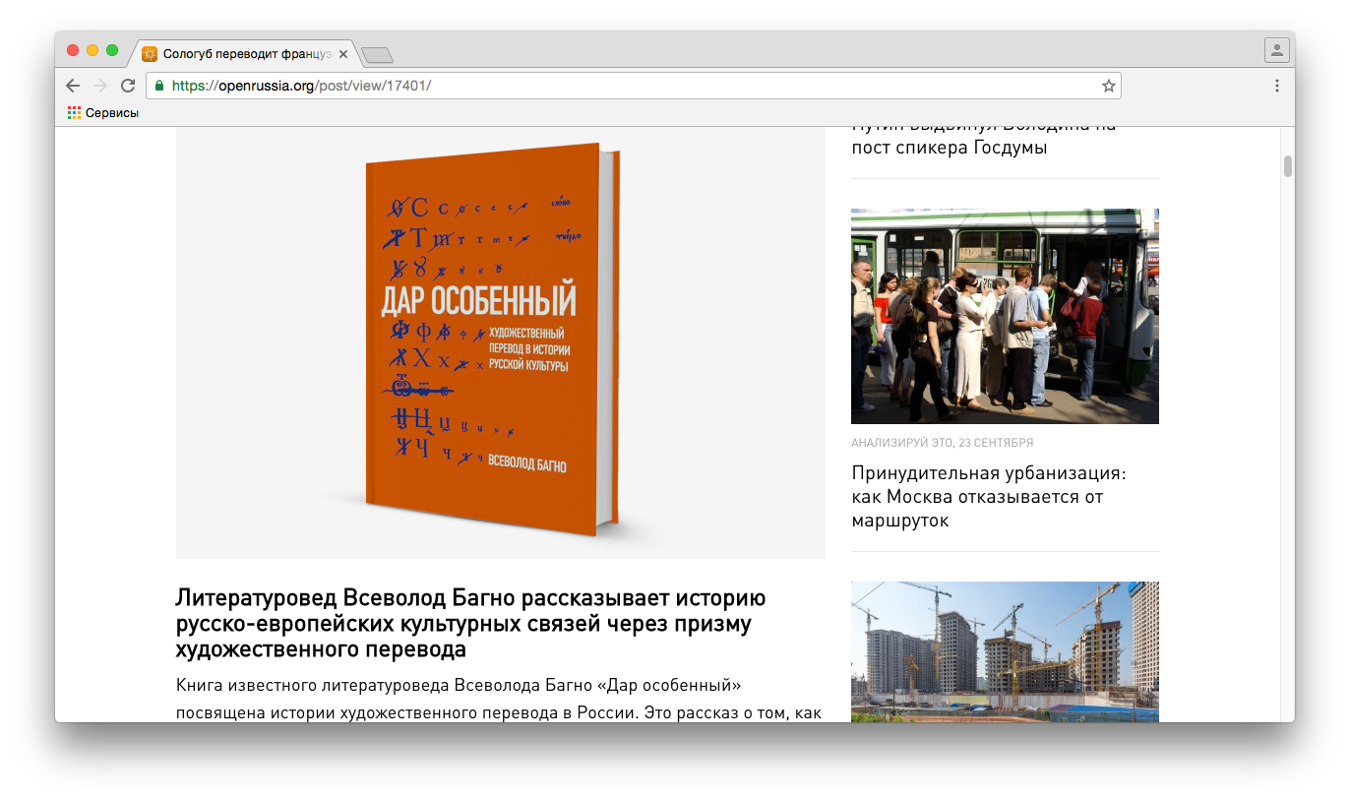Image resolution: width=1350 pixels, height=801 pixels.
Task: Open a new blank tab
Action: tap(377, 55)
